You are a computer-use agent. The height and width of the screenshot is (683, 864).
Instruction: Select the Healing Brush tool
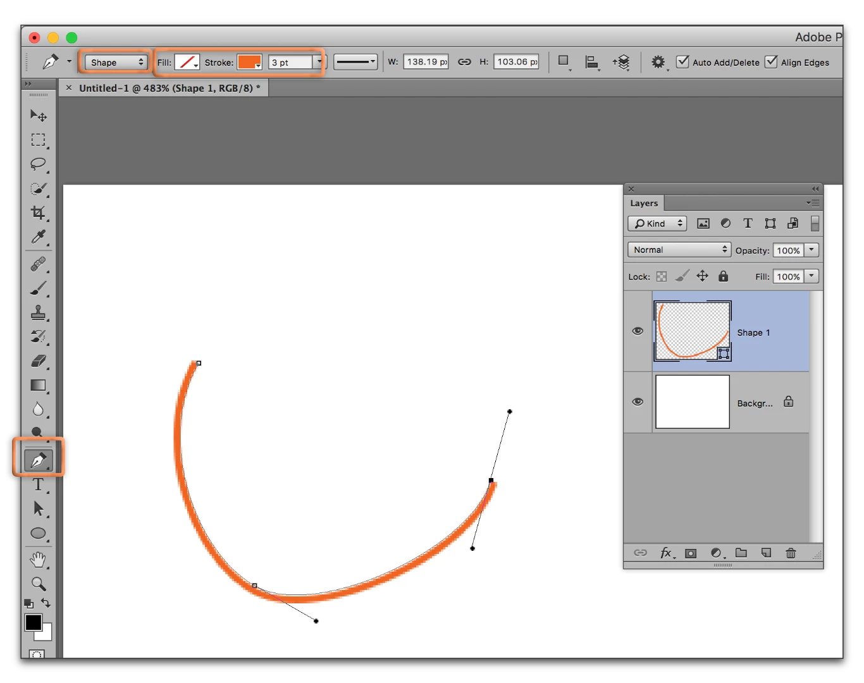coord(38,264)
